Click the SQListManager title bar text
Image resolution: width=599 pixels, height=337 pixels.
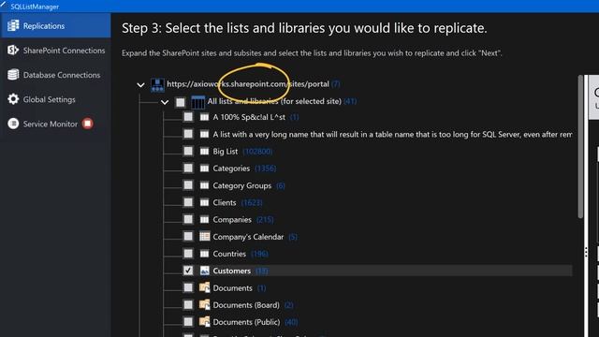(x=35, y=7)
